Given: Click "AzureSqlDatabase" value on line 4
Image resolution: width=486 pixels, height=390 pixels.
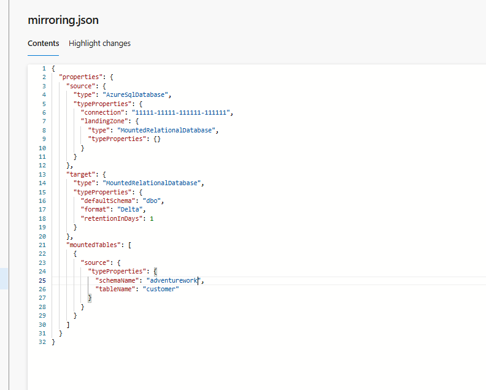Looking at the screenshot, I should (x=136, y=94).
